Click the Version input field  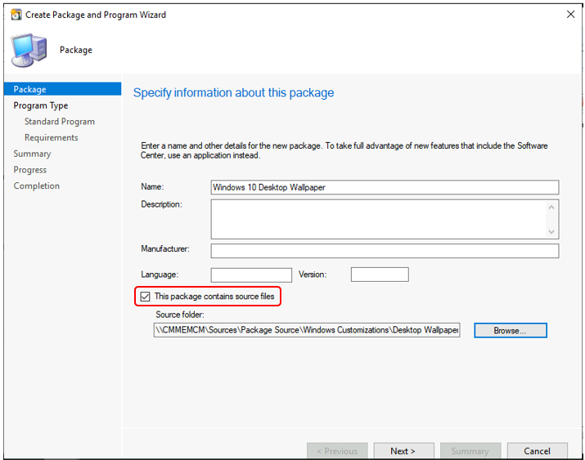click(380, 275)
